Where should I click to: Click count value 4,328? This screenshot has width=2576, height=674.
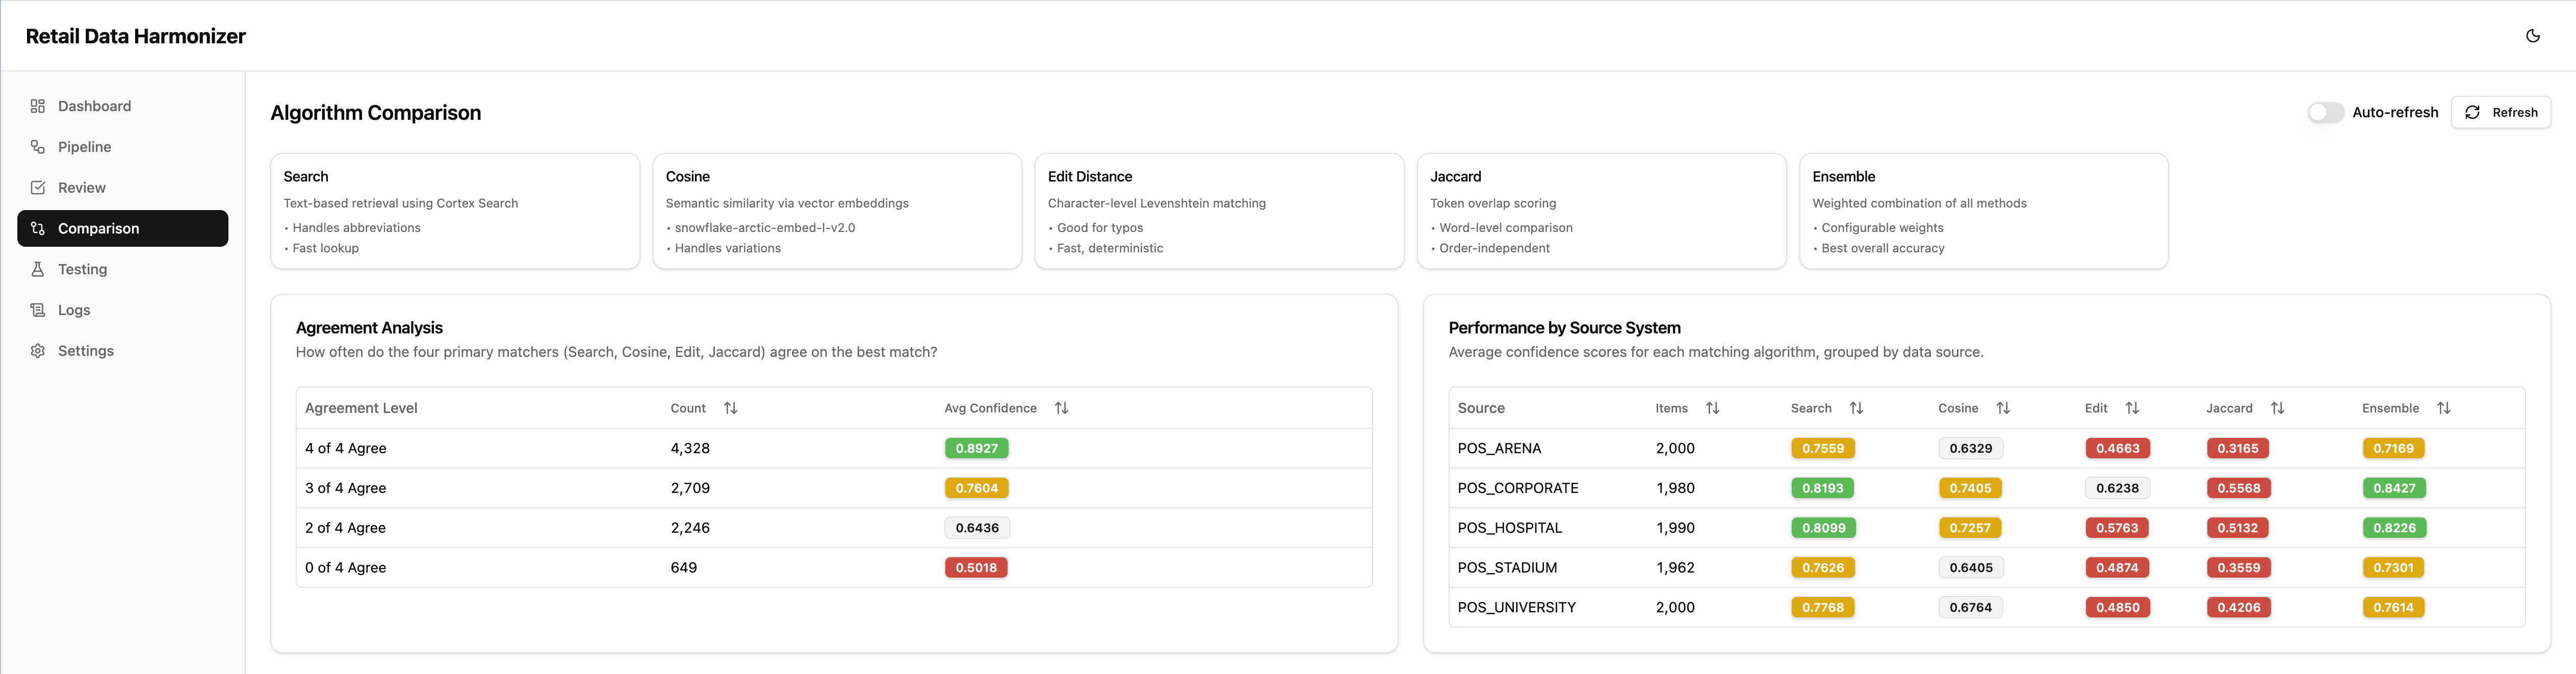pos(690,448)
